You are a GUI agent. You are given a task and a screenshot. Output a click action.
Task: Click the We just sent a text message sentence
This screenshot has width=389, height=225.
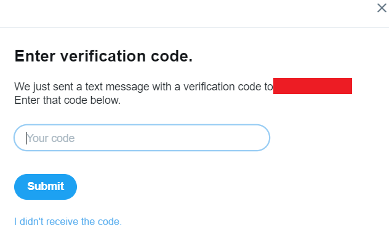click(x=143, y=87)
